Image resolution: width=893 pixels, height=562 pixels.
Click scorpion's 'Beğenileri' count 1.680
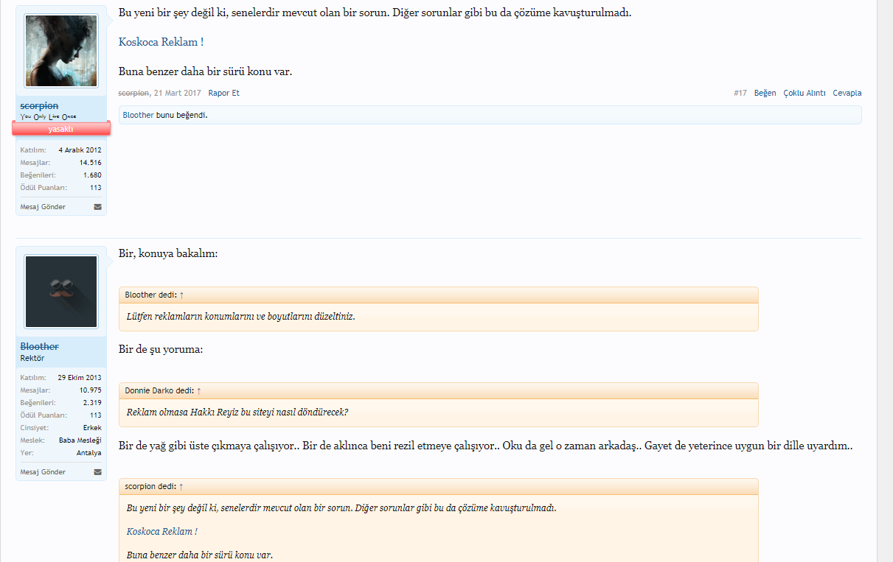pyautogui.click(x=93, y=175)
